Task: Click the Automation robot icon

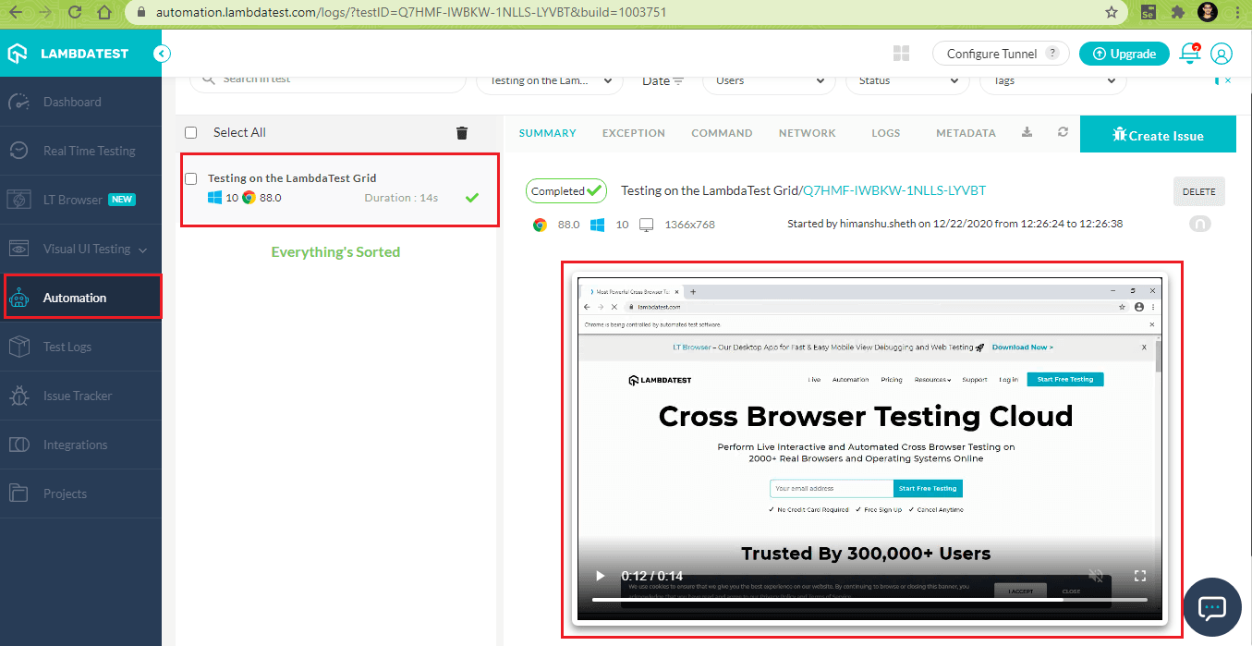Action: tap(19, 298)
